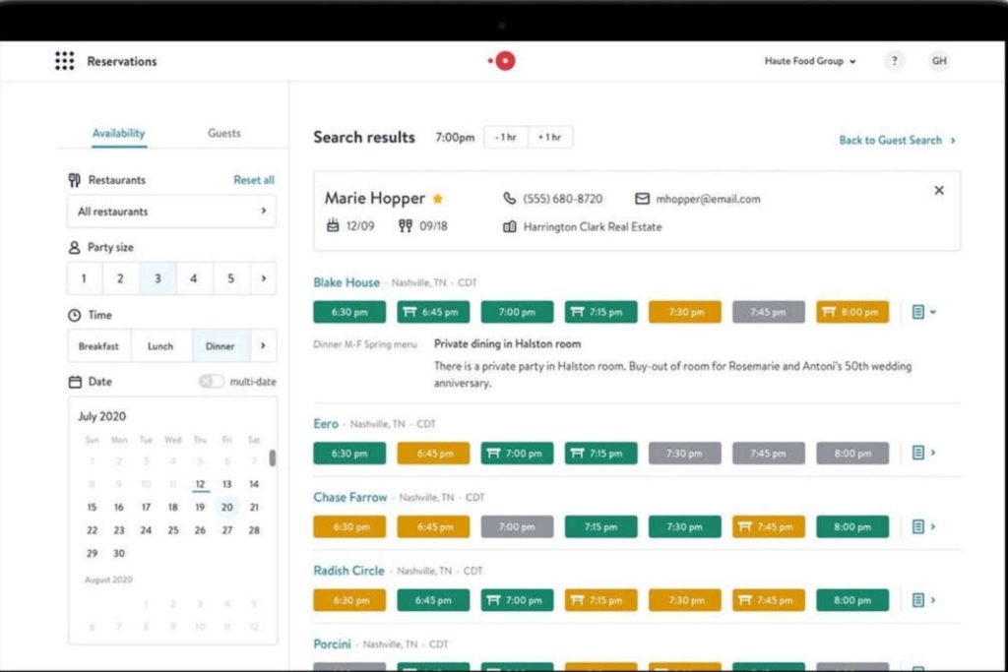Click the Date calendar icon
1008x672 pixels.
pos(75,382)
